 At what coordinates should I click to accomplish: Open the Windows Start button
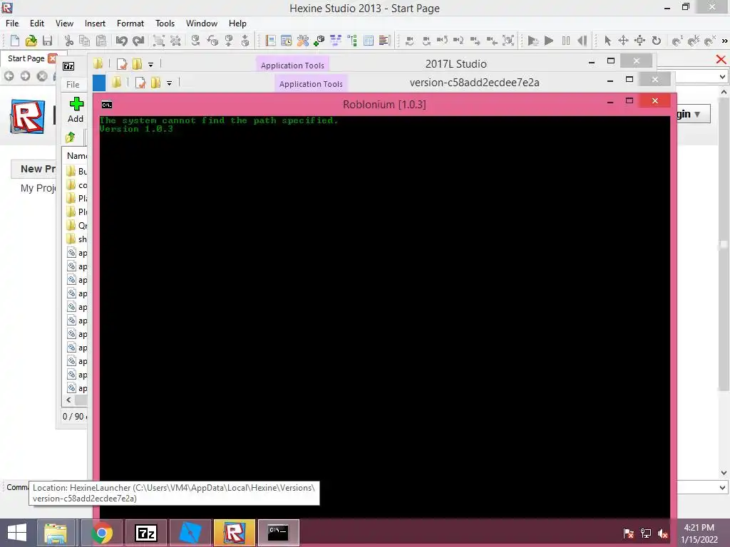tap(17, 533)
